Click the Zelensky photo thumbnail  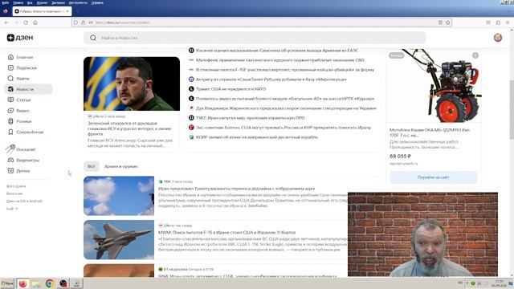(x=132, y=83)
